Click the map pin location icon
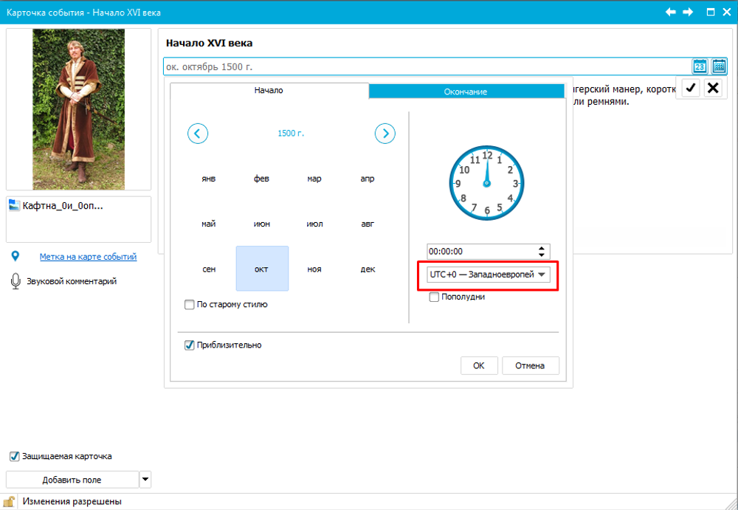The height and width of the screenshot is (510, 738). (15, 256)
